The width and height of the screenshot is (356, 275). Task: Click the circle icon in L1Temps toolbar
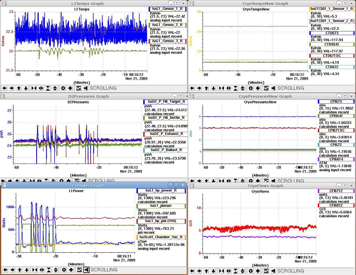(63, 88)
